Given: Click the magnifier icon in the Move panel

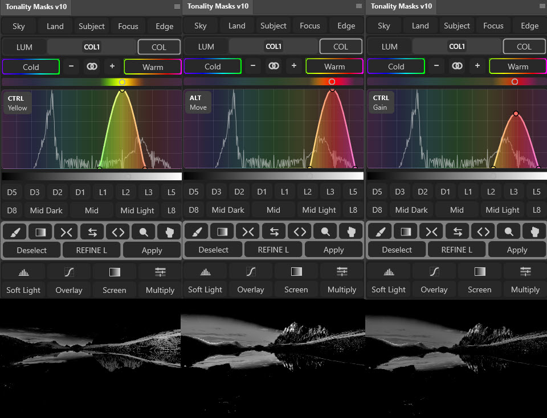Looking at the screenshot, I should pos(325,231).
